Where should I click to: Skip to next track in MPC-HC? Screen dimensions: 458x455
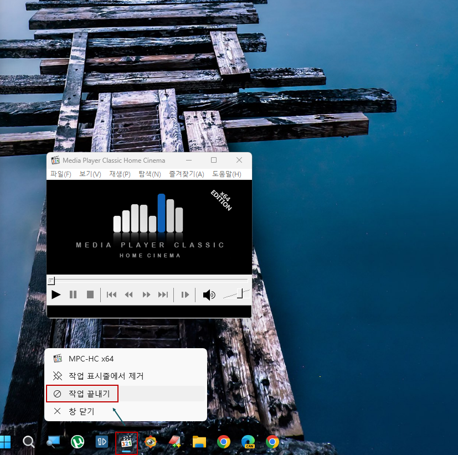pyautogui.click(x=163, y=295)
